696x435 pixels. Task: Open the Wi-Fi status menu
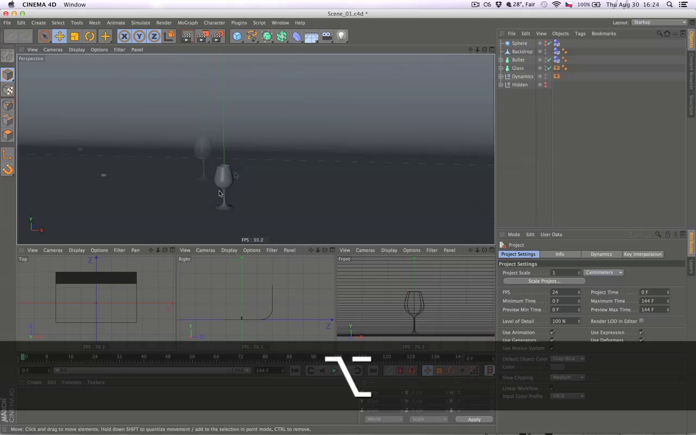click(556, 4)
